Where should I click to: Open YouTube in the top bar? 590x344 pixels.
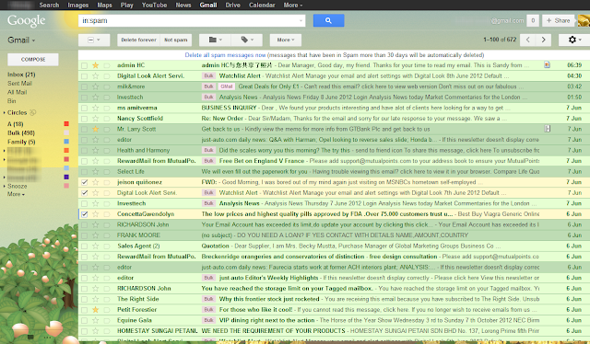click(x=154, y=5)
